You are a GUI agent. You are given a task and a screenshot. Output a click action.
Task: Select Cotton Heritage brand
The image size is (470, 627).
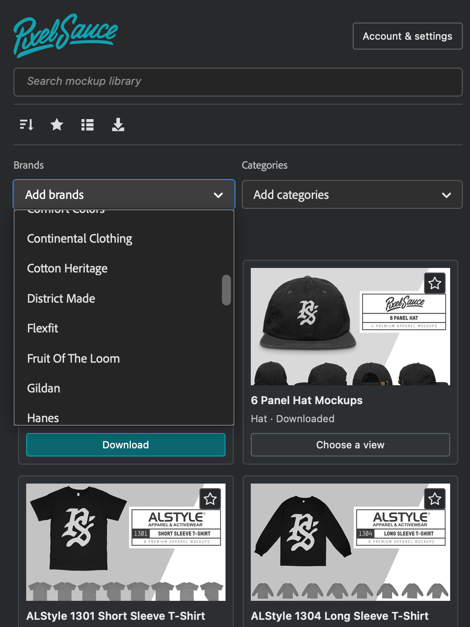(124, 268)
